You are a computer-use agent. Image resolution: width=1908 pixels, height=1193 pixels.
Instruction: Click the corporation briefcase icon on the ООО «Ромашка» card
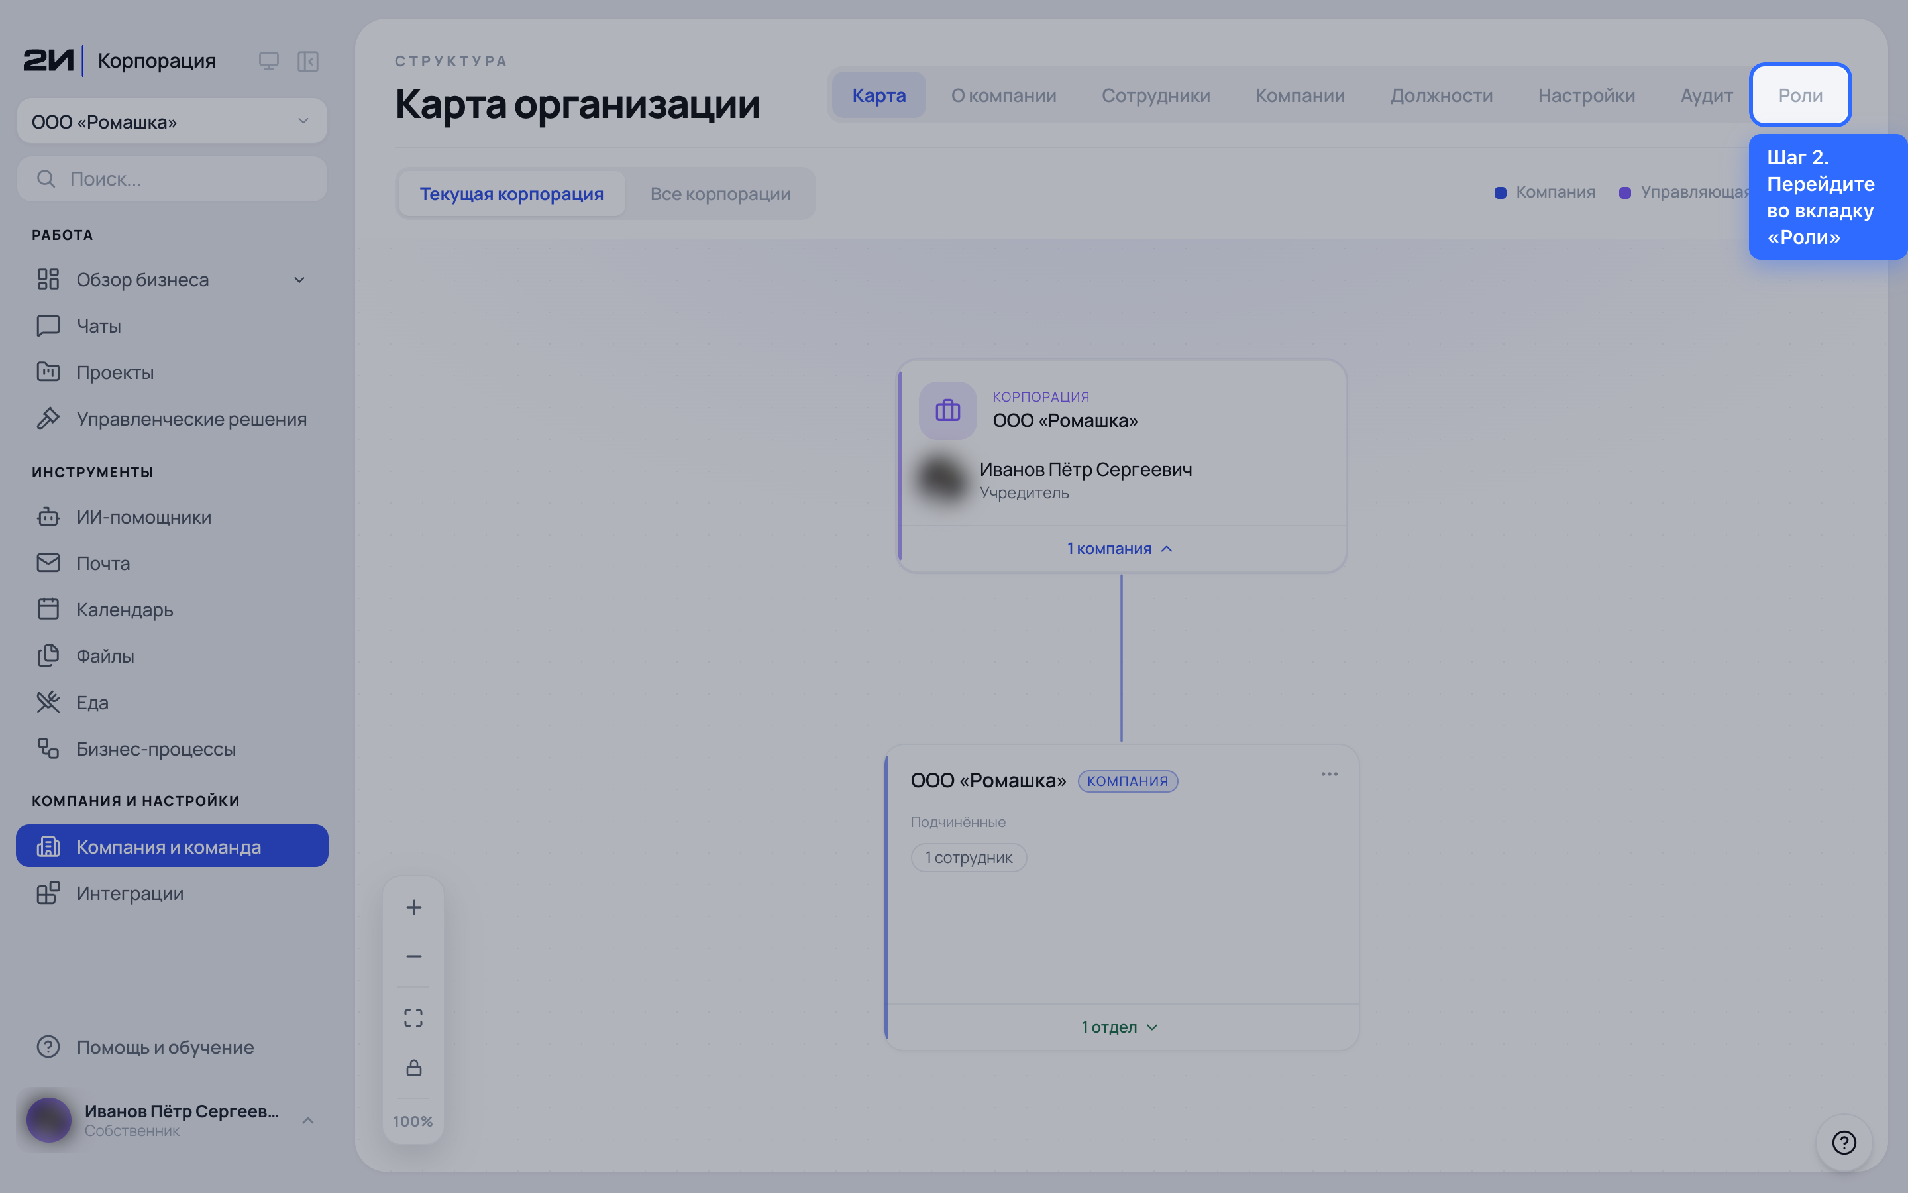tap(947, 410)
